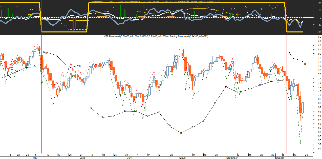The height and width of the screenshot is (159, 322).
Task: Select the red vertical line in May
Action: click(41, 101)
